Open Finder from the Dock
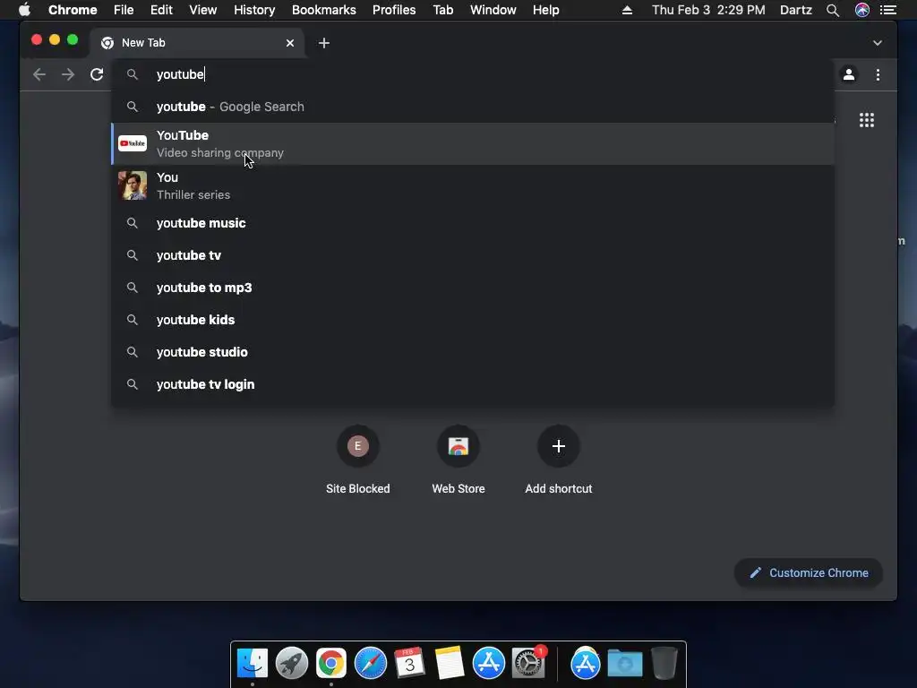 point(252,663)
